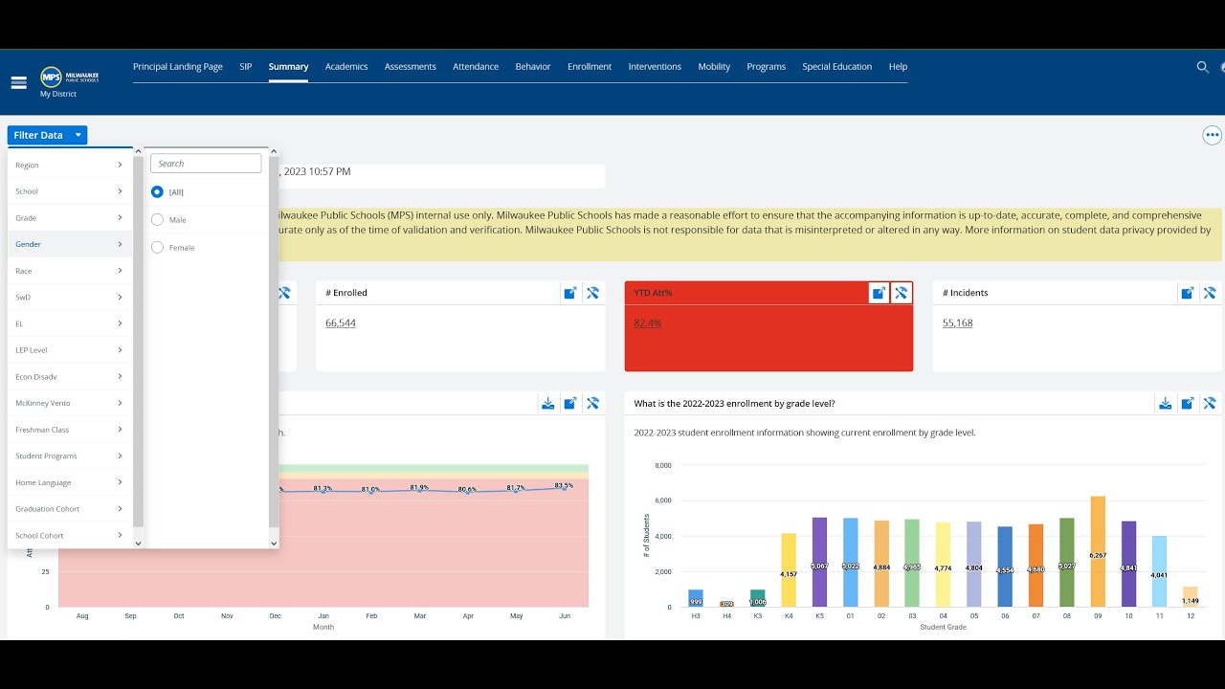
Task: Open the Special Education tab
Action: 837,67
